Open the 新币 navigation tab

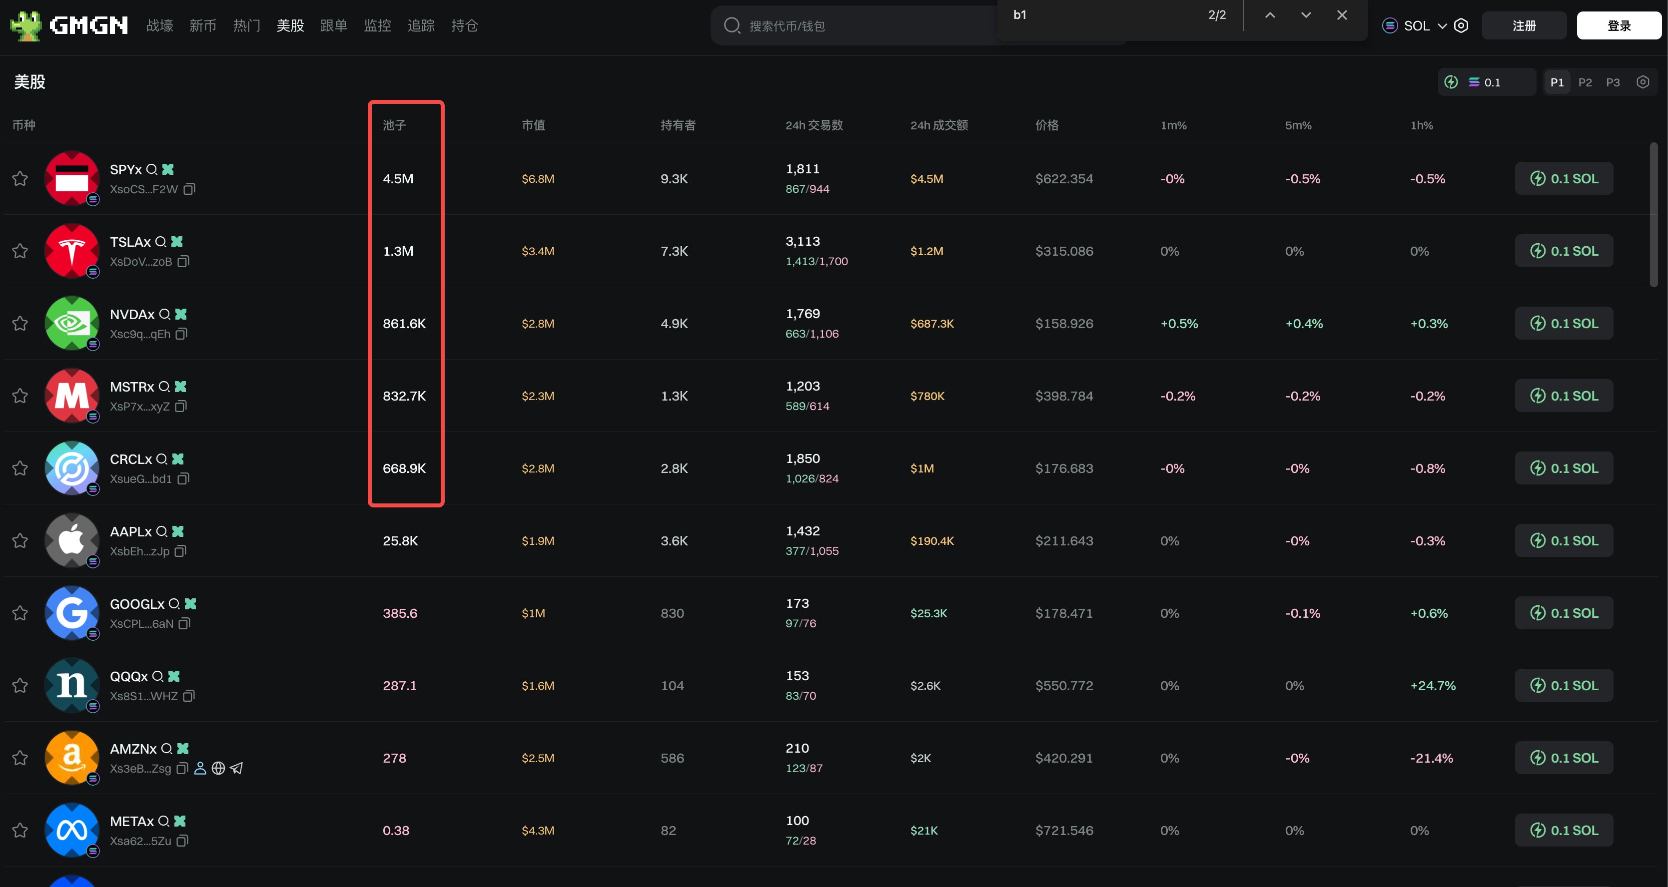click(203, 25)
